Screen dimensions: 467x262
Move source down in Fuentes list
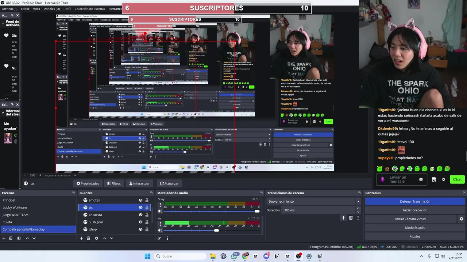point(112,238)
